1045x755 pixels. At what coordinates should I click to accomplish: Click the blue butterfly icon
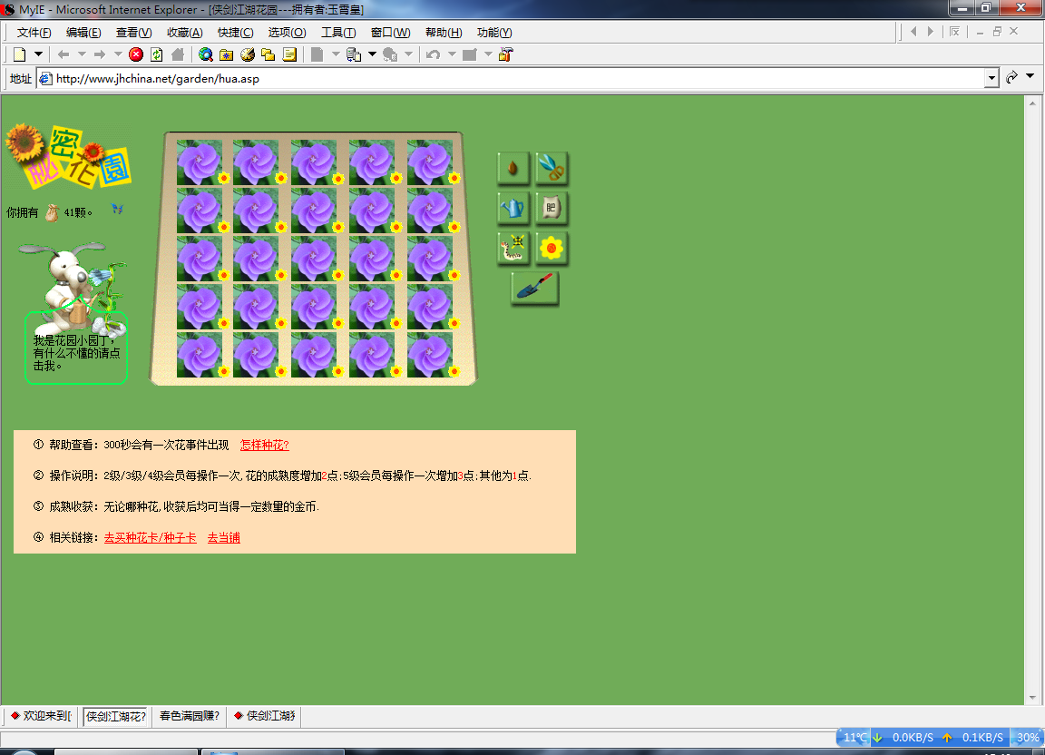(117, 210)
